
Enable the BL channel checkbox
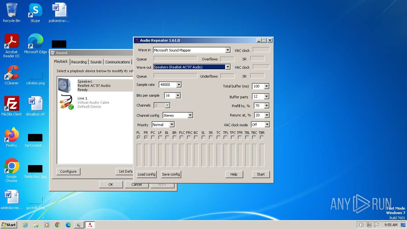pyautogui.click(x=167, y=138)
